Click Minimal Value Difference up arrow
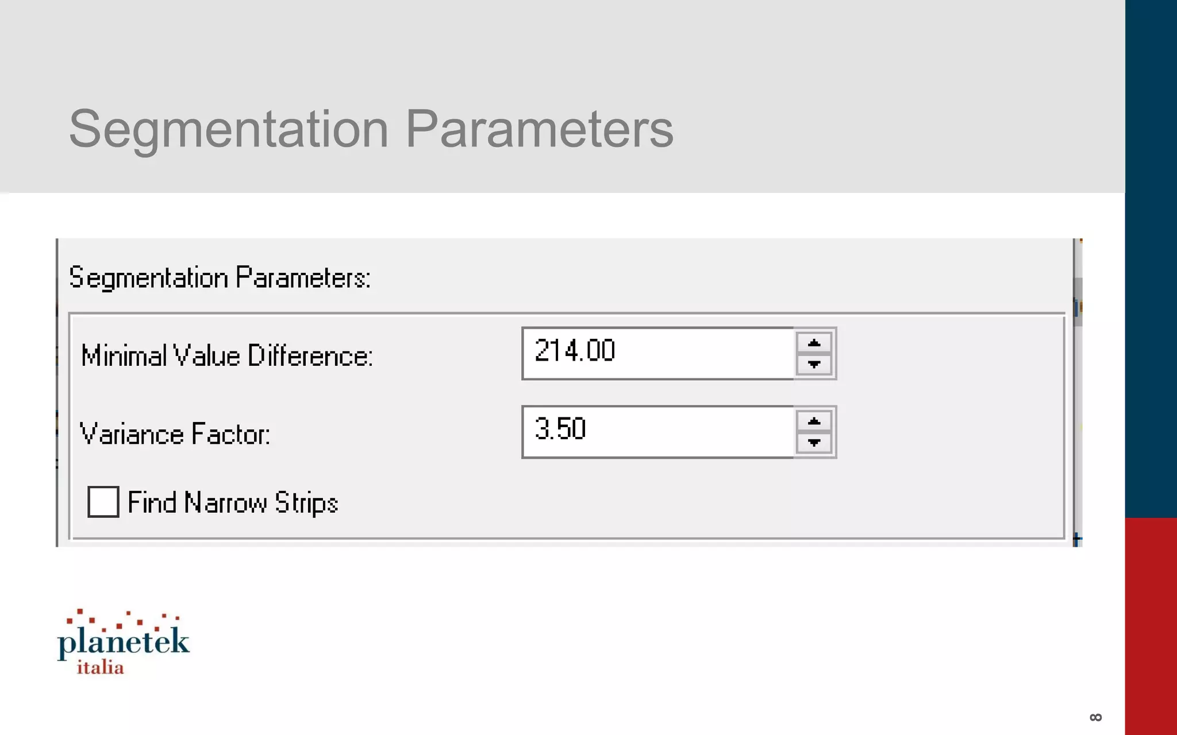 pyautogui.click(x=814, y=343)
